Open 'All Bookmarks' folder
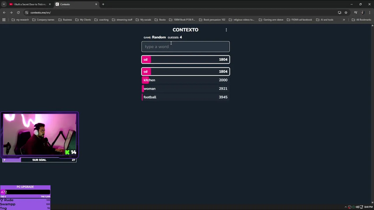 361,20
